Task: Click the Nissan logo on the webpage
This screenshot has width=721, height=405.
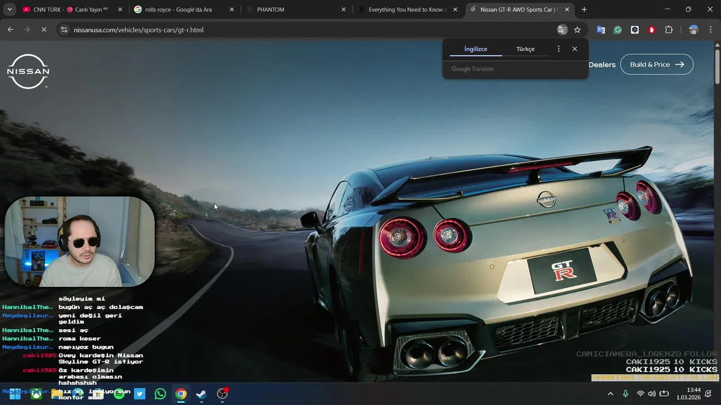Action: tap(28, 71)
